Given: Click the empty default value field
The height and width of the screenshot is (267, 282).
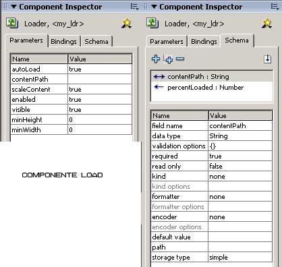Looking at the screenshot, I should 240,237.
